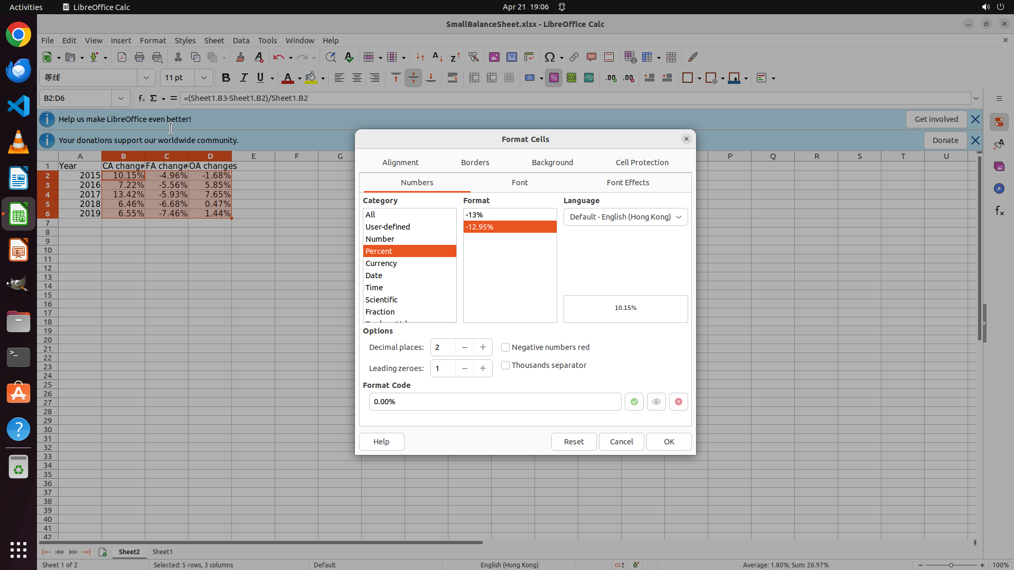Open the Language dropdown in Format Cells
The height and width of the screenshot is (570, 1014).
point(625,217)
